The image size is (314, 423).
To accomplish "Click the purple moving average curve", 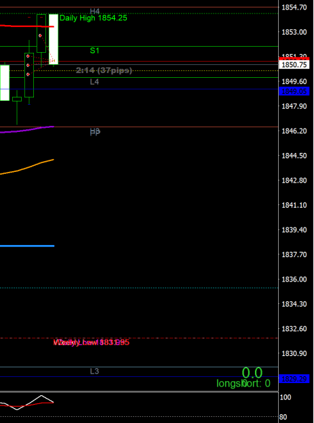I will click(x=27, y=129).
